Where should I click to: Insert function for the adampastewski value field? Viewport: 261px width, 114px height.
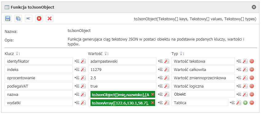167,61
